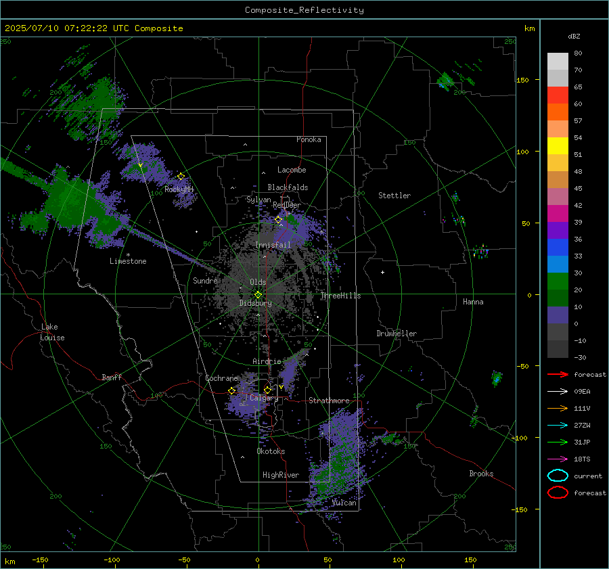
Task: Click the green 31JP arrow in the legend
Action: tap(558, 442)
